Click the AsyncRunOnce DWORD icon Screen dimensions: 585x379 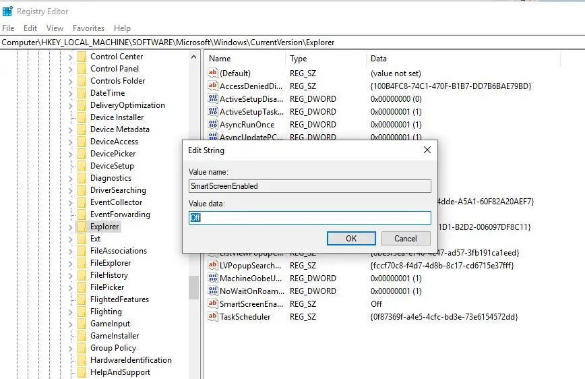(x=213, y=124)
